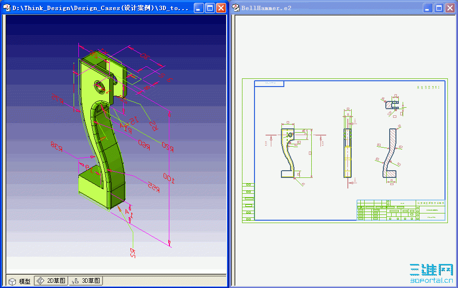The image size is (458, 288).
Task: Minimize the BellHammer.e2 window
Action: pos(428,8)
